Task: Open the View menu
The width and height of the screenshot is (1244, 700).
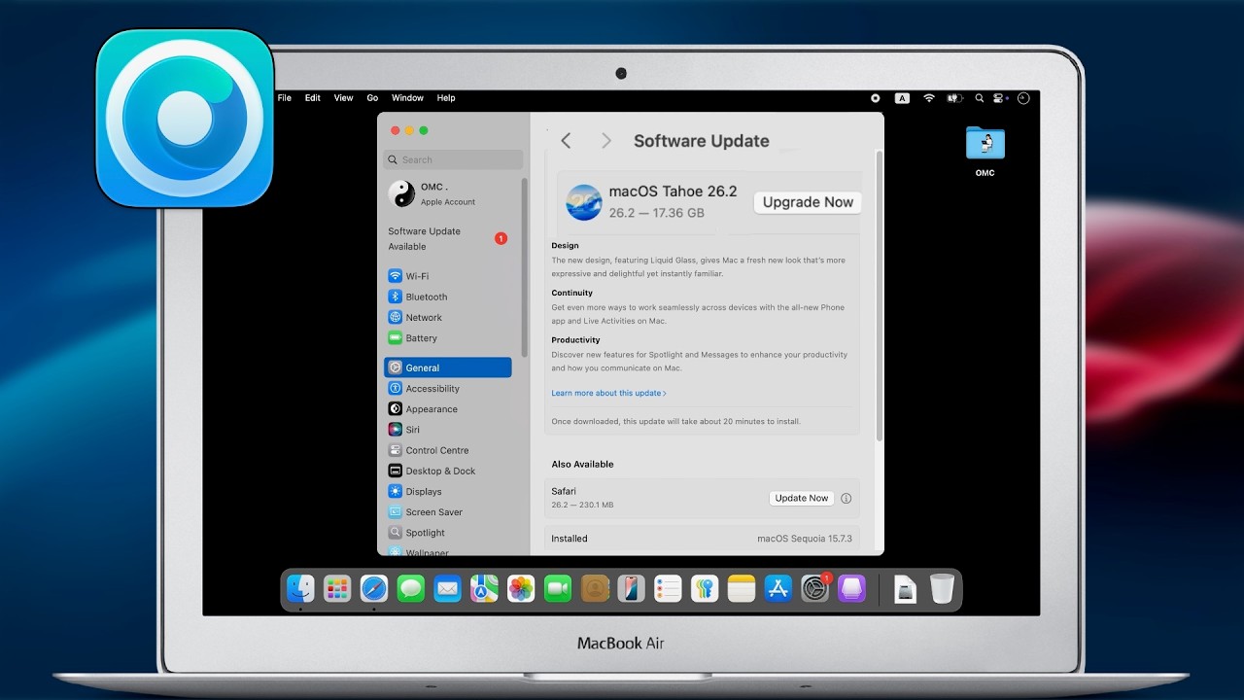Action: [x=344, y=98]
